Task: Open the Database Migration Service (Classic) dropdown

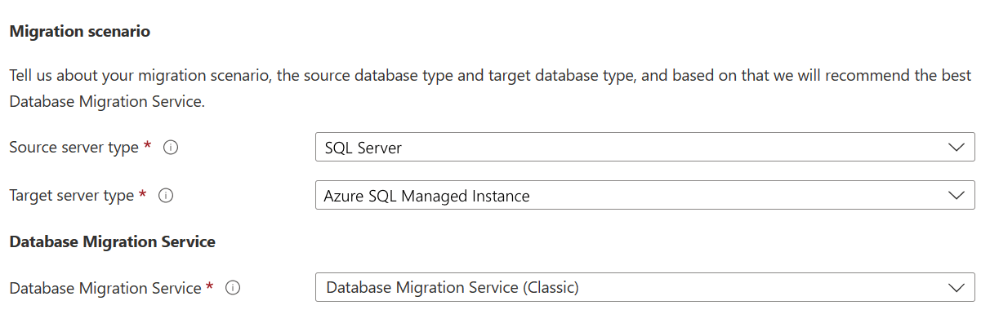Action: tap(644, 288)
